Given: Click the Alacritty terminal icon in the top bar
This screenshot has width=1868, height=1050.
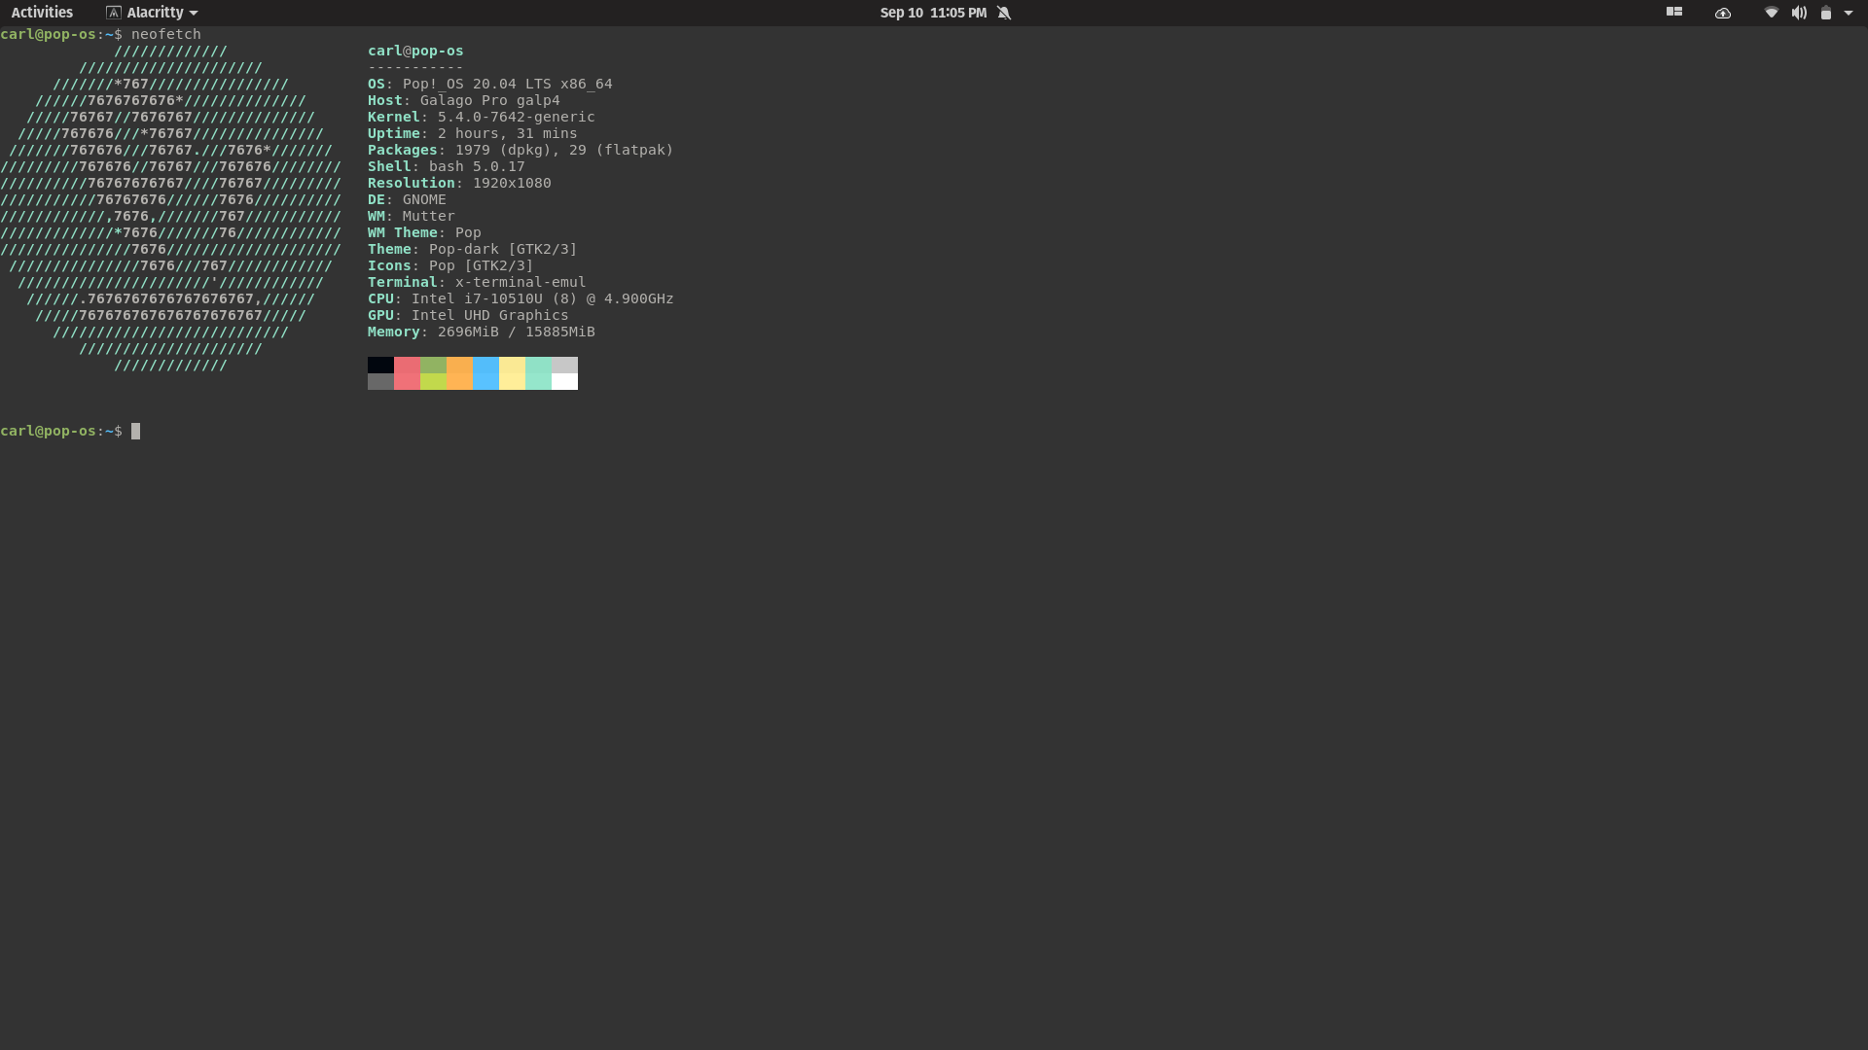Looking at the screenshot, I should click(114, 13).
